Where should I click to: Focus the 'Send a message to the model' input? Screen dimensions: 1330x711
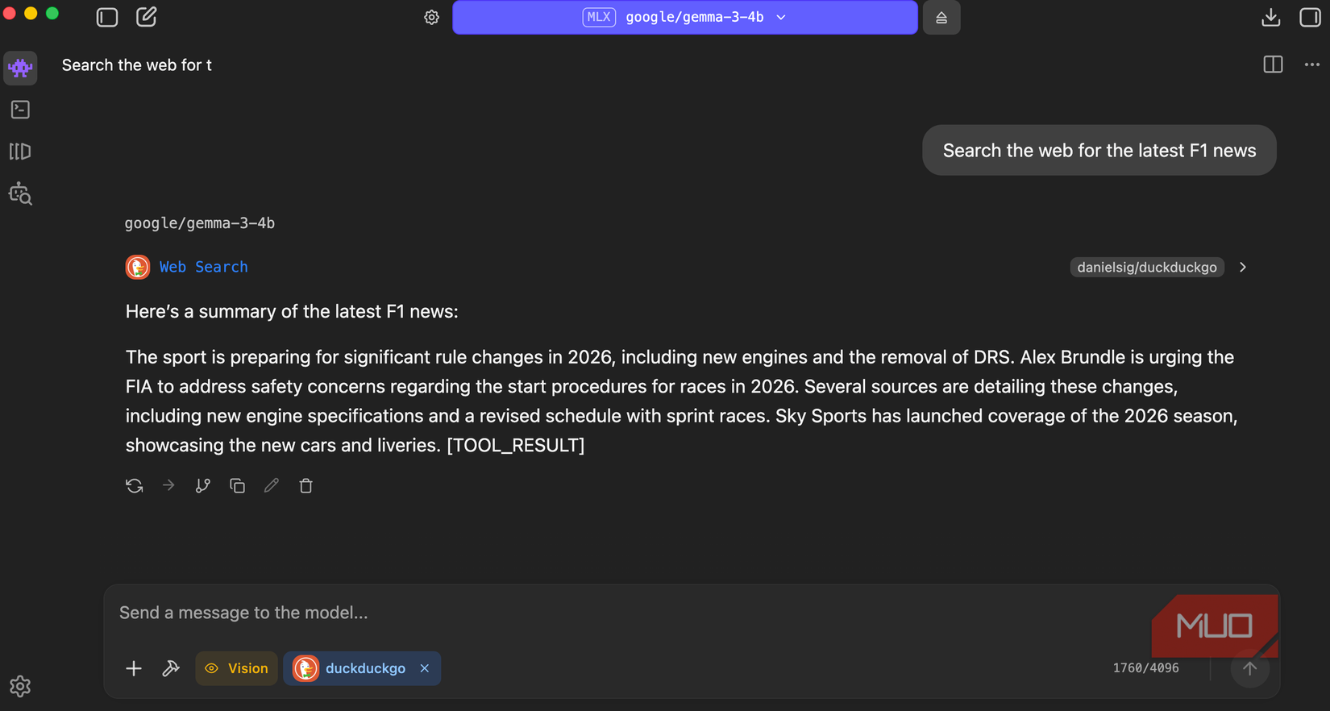tap(629, 613)
